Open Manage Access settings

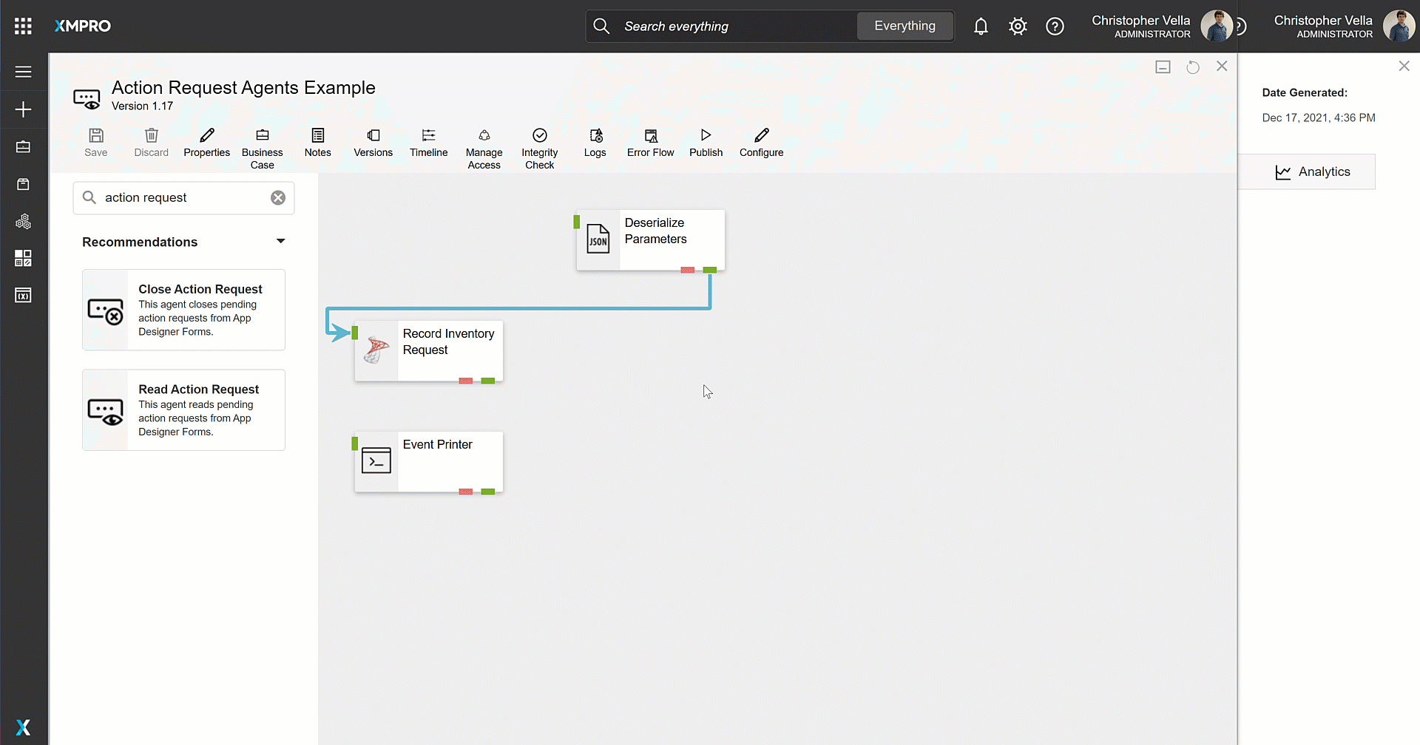(484, 147)
